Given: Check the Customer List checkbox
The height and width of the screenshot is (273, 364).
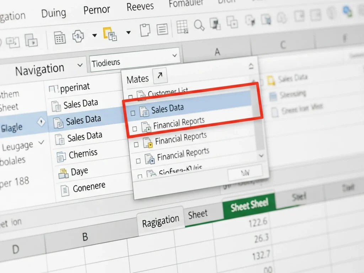Looking at the screenshot, I should [130, 97].
